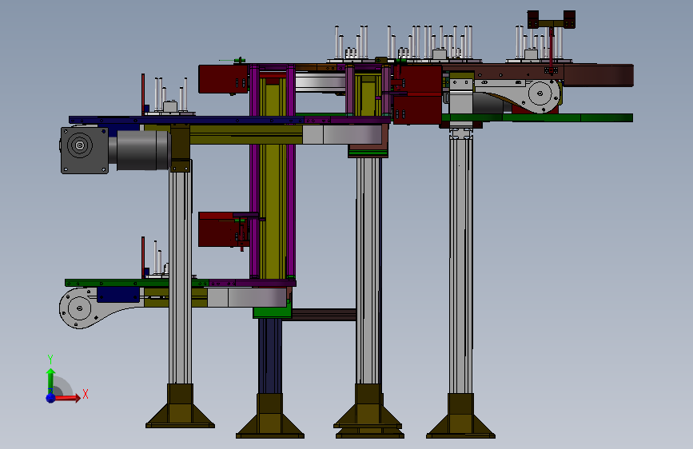Select the green plate beneath the upper-right conveyor
Viewport: 693px width, 449px height.
point(537,117)
